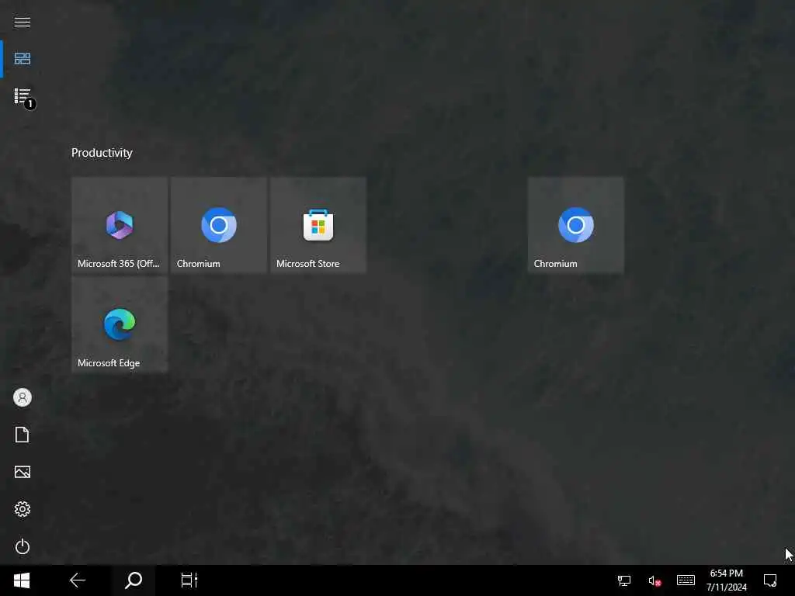Select the Pinned tiles view icon
The width and height of the screenshot is (795, 596).
23,59
